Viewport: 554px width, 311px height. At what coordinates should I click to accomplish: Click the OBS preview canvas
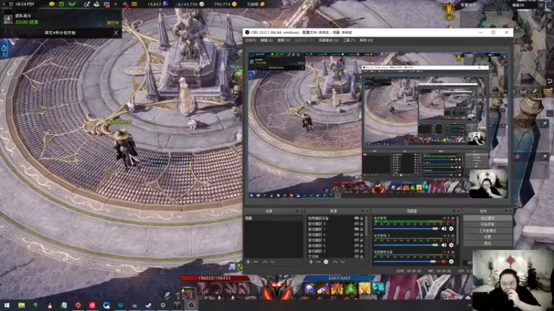tap(378, 125)
